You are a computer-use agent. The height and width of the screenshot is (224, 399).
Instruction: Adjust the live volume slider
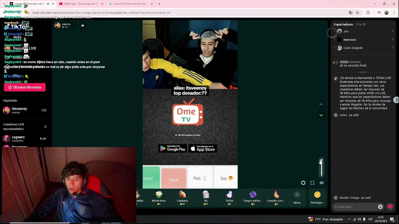pos(321,167)
